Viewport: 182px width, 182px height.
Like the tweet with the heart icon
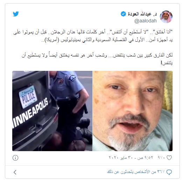(x=169, y=158)
